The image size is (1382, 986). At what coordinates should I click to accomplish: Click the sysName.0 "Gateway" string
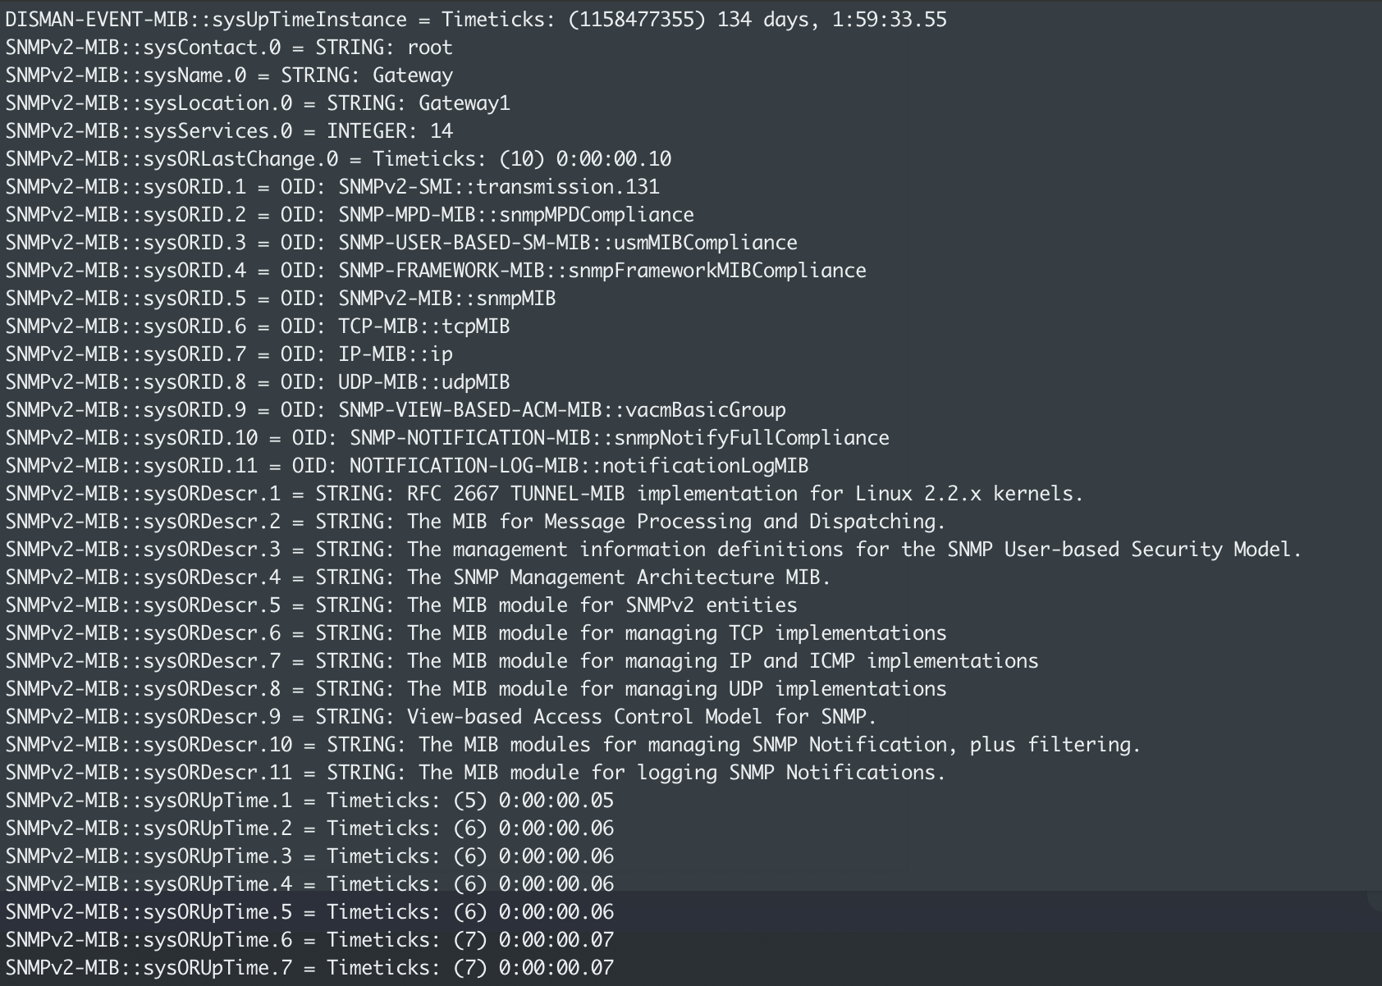412,75
